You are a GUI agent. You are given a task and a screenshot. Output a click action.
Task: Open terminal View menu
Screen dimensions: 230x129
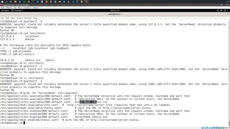13,18
